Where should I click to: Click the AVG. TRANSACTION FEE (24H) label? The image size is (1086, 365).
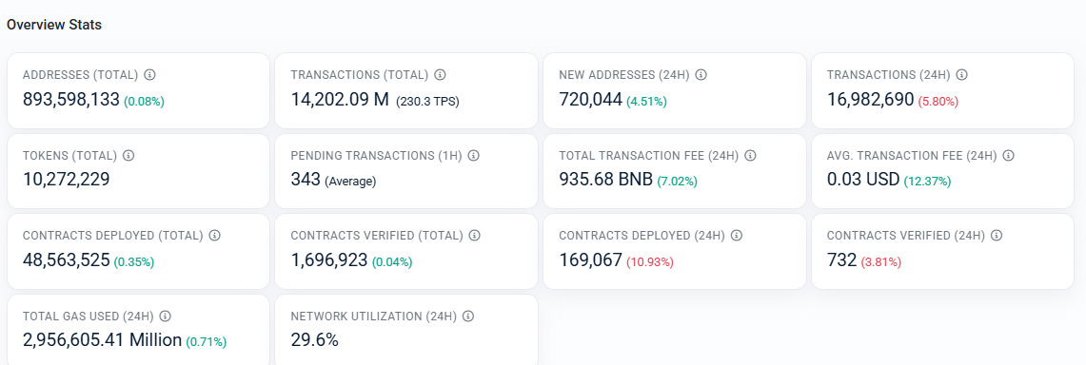click(912, 156)
